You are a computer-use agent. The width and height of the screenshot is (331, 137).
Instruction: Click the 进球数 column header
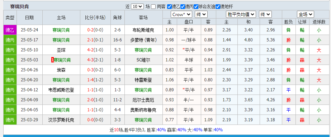pyautogui.click(x=319, y=22)
